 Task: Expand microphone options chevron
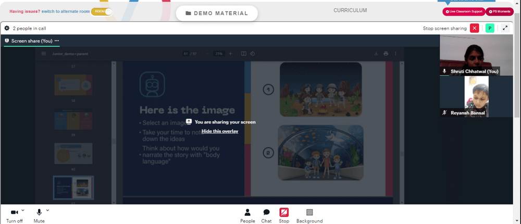coord(47,210)
